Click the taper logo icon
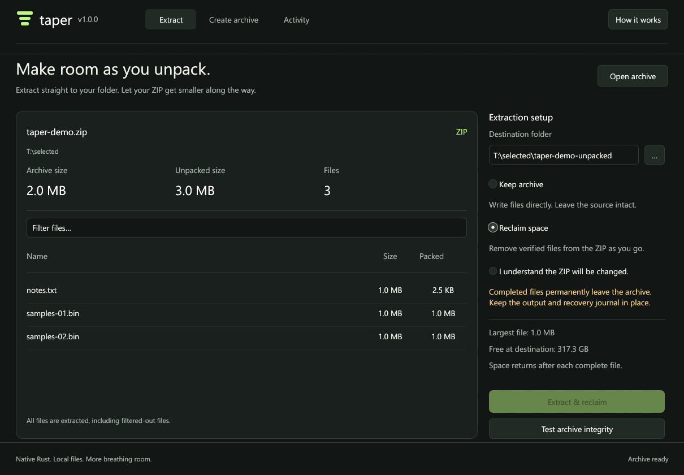The height and width of the screenshot is (475, 684). pos(24,19)
